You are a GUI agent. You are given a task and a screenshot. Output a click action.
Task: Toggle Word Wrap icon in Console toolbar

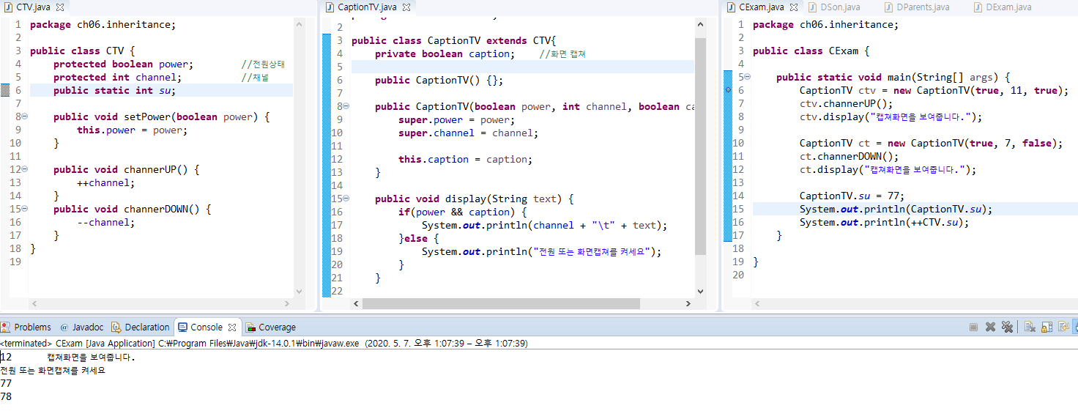tap(1064, 327)
